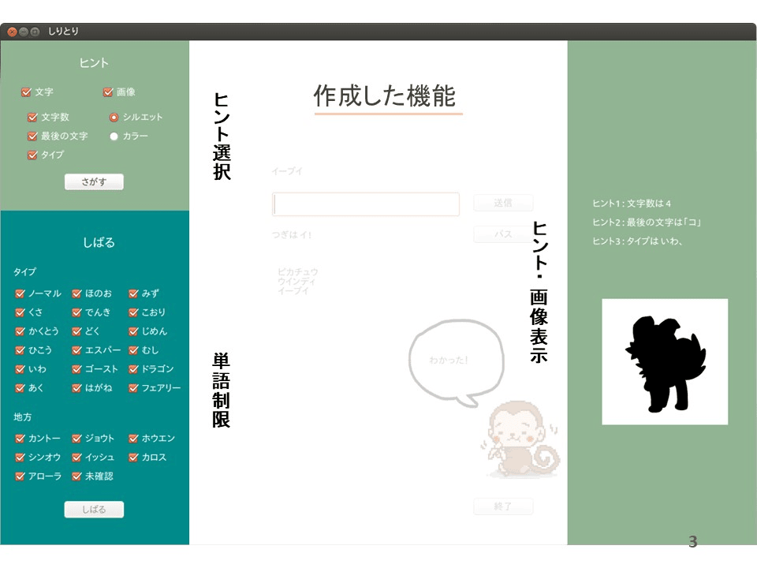Select the カラー radio option
The width and height of the screenshot is (757, 568).
114,136
